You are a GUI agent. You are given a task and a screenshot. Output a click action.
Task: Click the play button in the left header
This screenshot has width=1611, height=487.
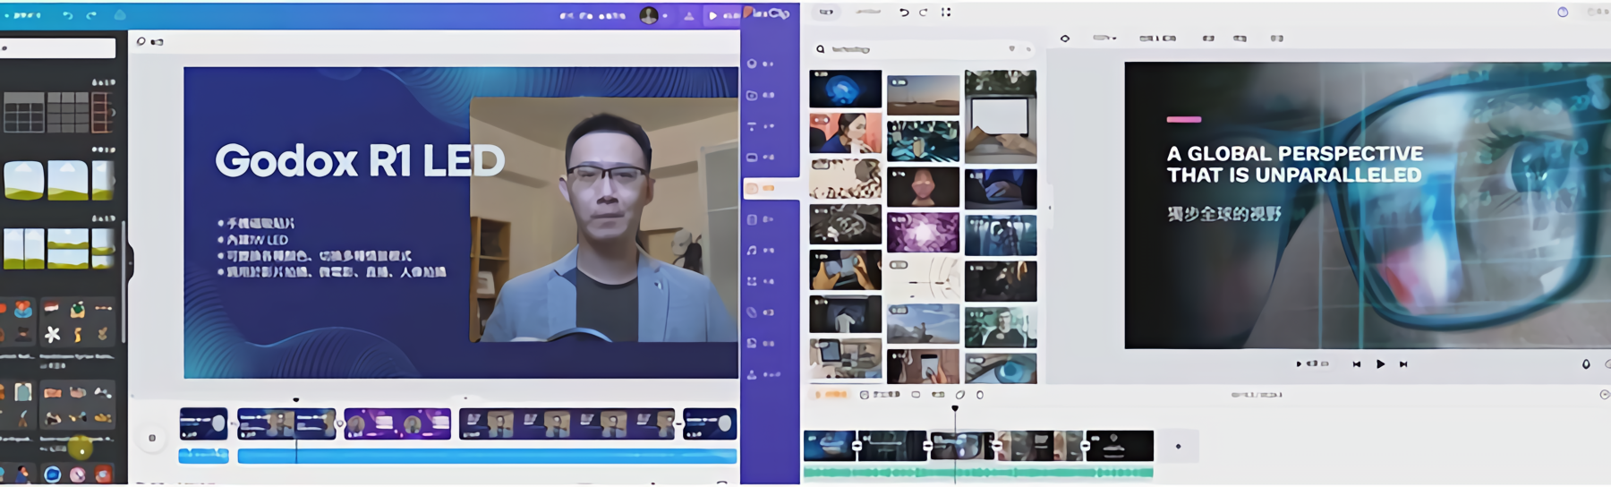pyautogui.click(x=713, y=15)
